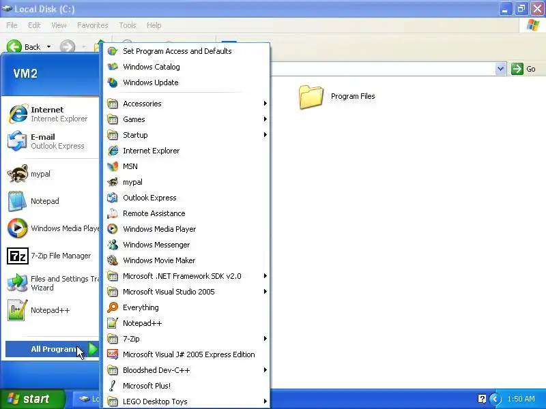Open Windows Movie Maker

click(185, 260)
